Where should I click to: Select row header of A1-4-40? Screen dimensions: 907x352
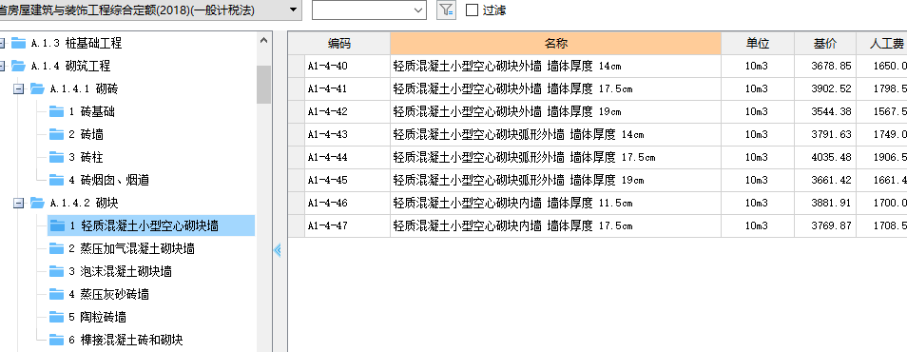pos(297,66)
